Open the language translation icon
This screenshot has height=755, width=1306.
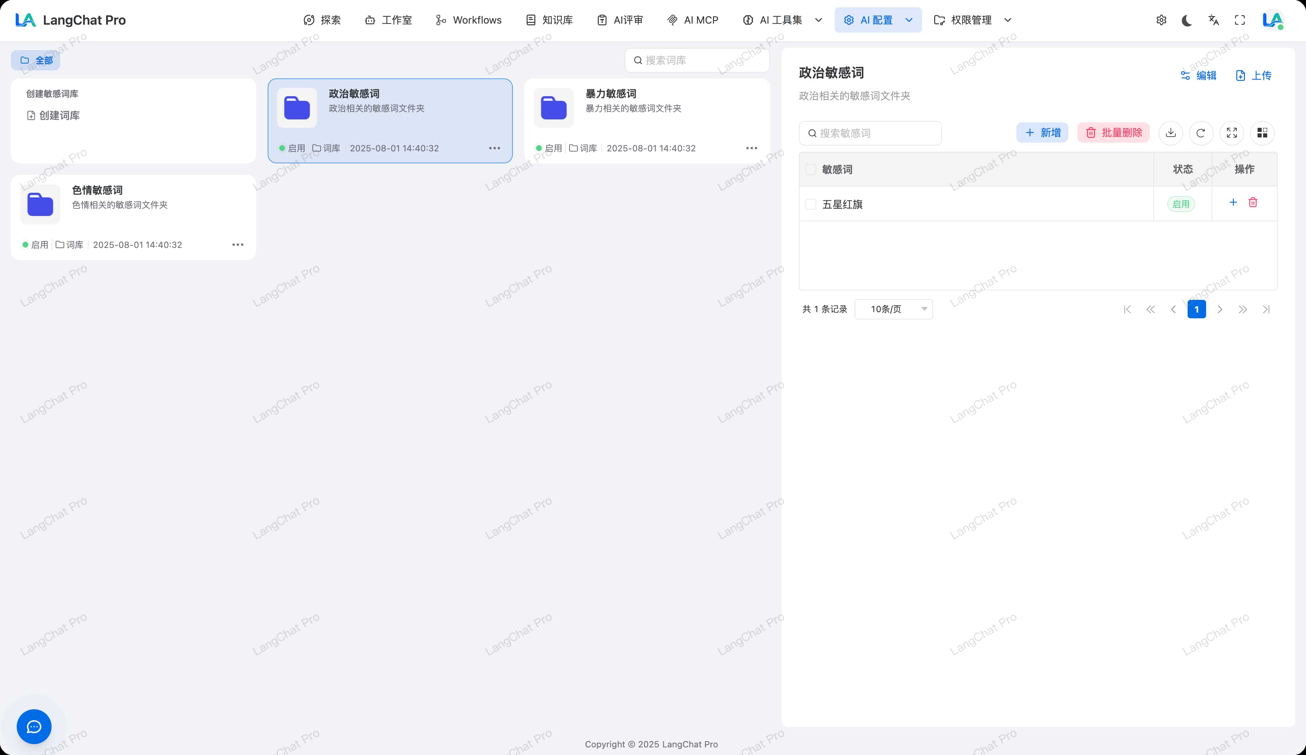1213,20
